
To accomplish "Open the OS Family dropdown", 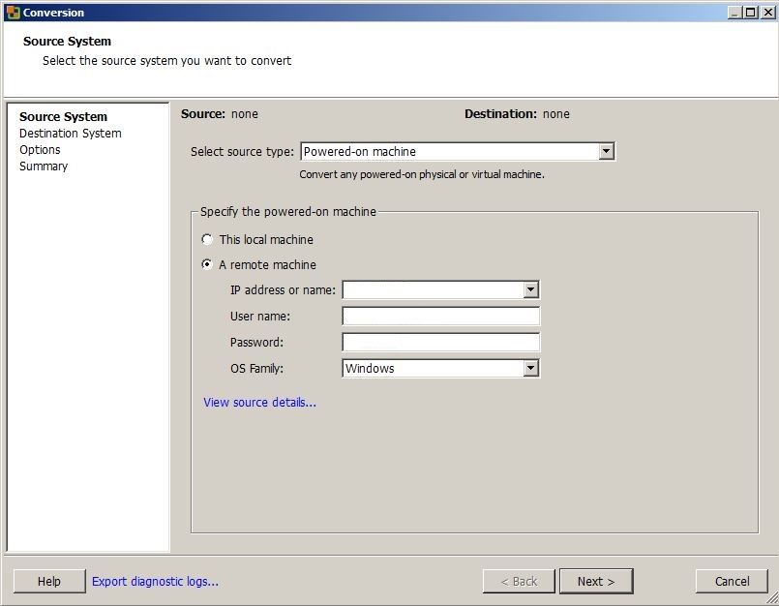I will [x=530, y=368].
